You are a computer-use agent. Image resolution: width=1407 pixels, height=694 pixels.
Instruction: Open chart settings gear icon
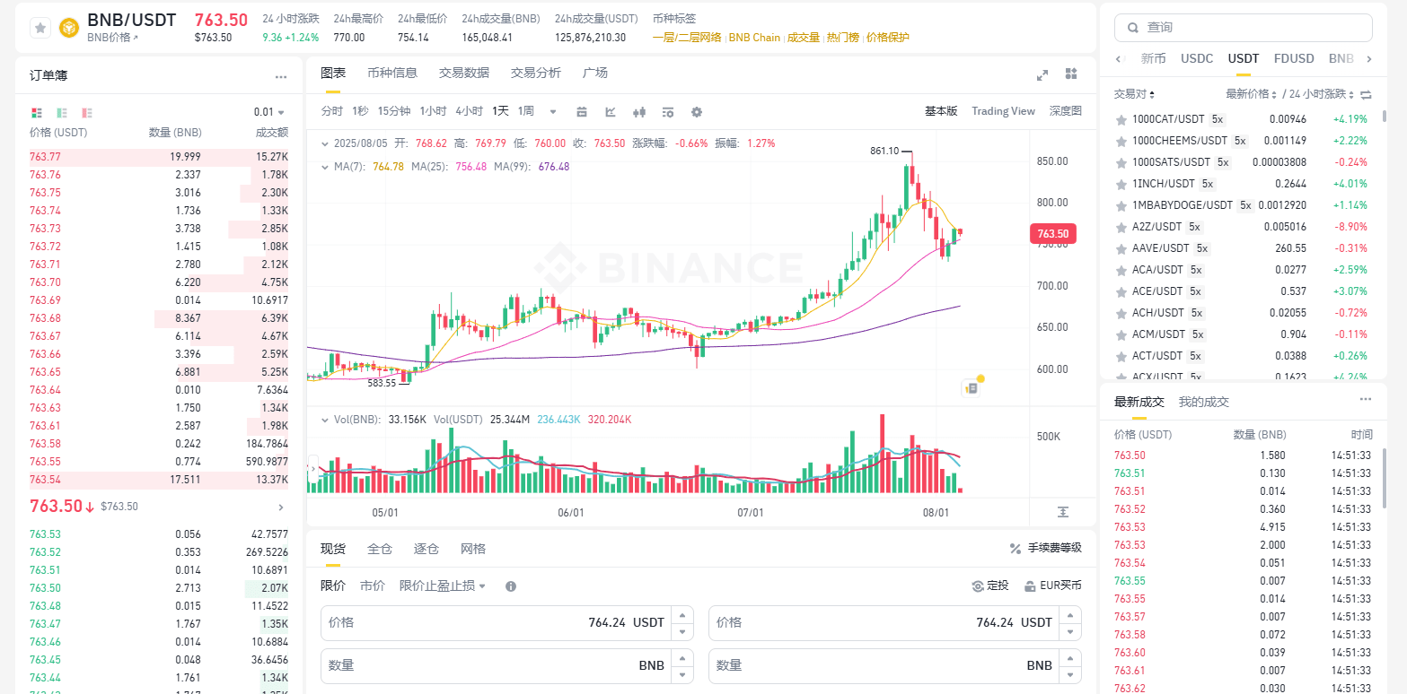tap(697, 112)
